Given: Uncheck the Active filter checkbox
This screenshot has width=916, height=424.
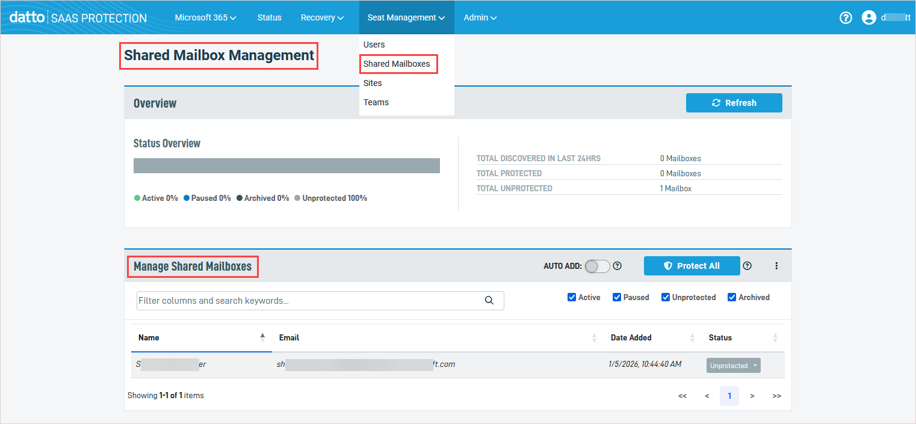Looking at the screenshot, I should click(x=572, y=297).
